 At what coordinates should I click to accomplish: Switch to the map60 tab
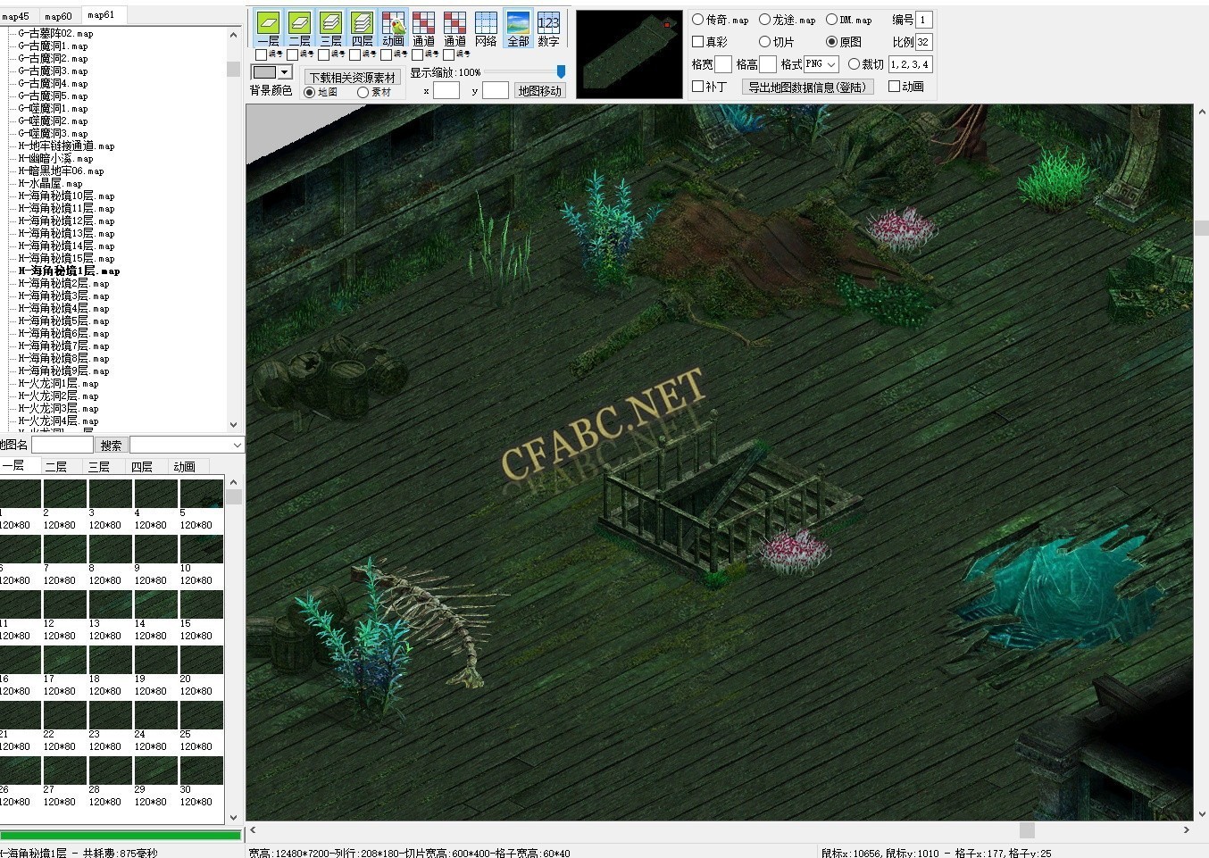point(58,16)
